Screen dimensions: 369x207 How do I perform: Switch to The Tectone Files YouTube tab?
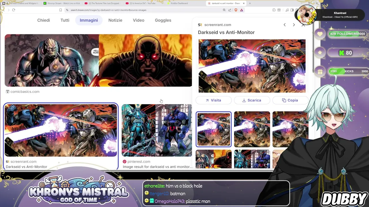click(103, 3)
